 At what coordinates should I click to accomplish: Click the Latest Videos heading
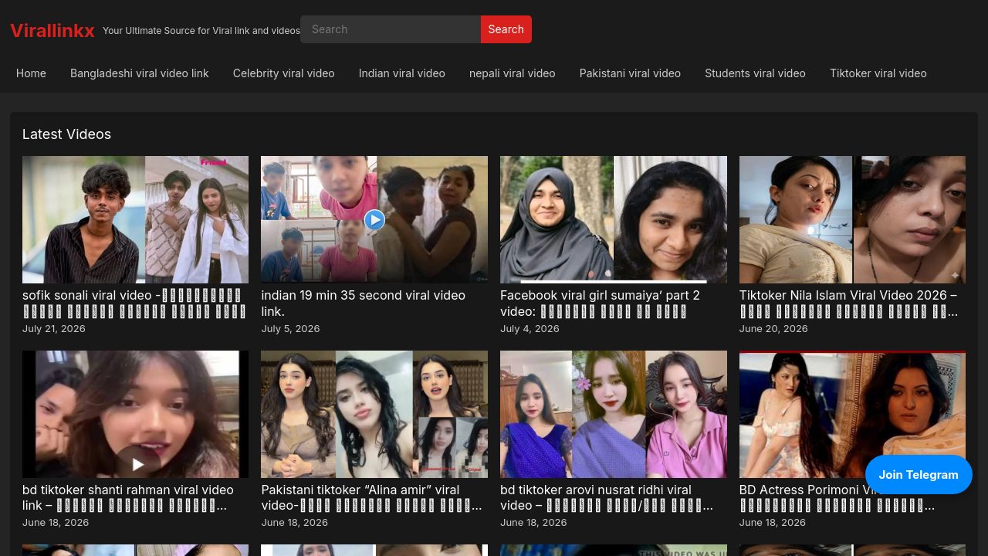click(66, 134)
